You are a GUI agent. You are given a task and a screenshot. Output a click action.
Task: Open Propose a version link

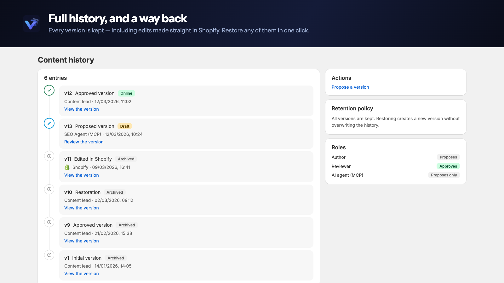tap(350, 87)
